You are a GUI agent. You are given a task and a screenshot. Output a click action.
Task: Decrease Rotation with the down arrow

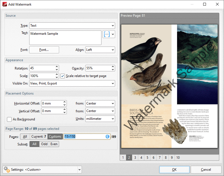pyautogui.click(x=57, y=70)
